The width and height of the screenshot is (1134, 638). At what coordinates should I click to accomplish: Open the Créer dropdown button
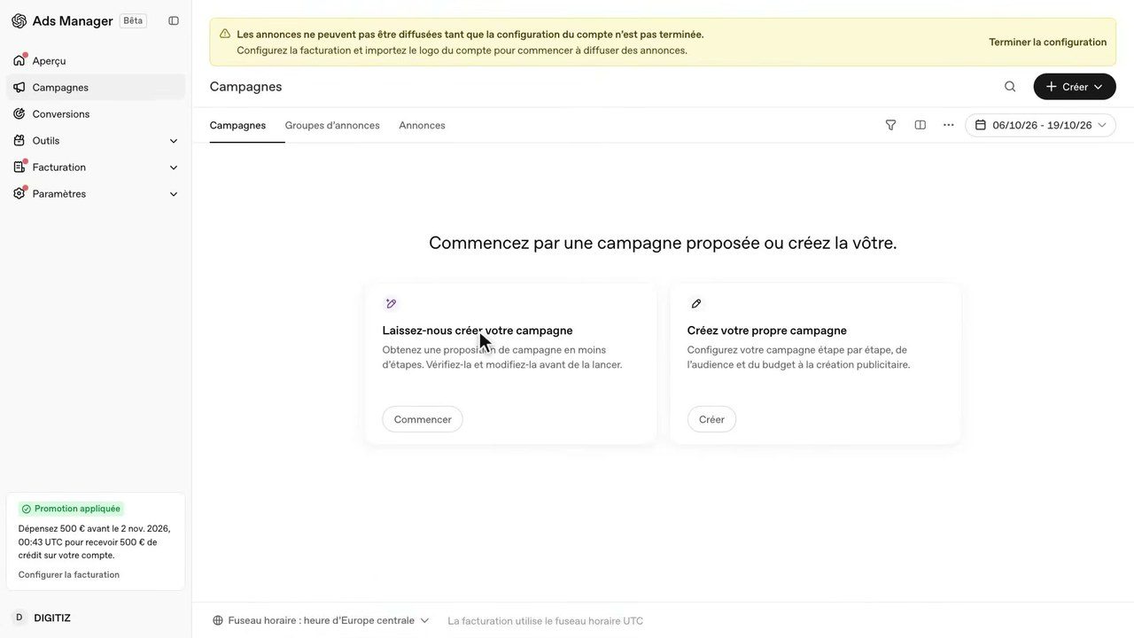click(x=1075, y=87)
